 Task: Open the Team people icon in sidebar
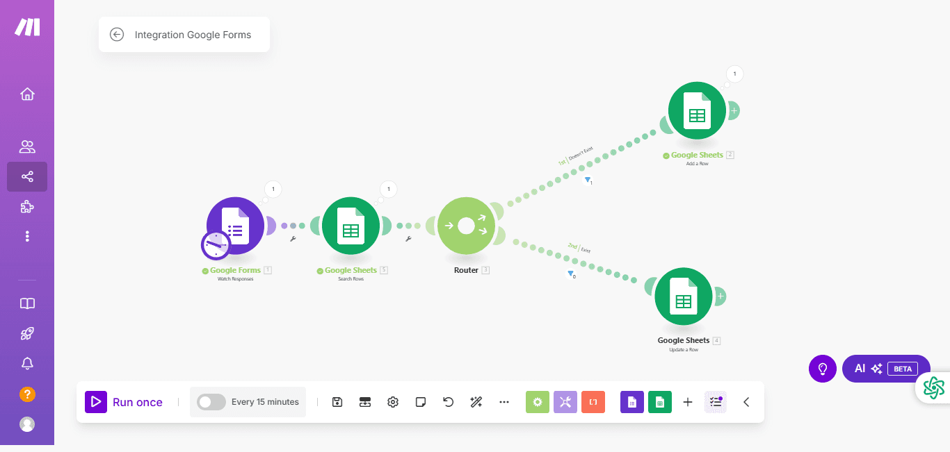pyautogui.click(x=27, y=147)
